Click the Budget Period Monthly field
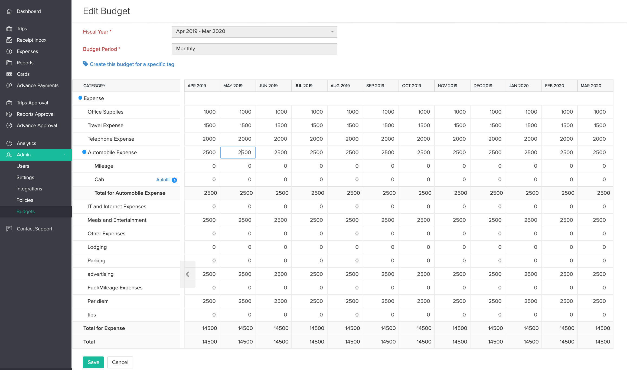The image size is (627, 370). (x=254, y=49)
